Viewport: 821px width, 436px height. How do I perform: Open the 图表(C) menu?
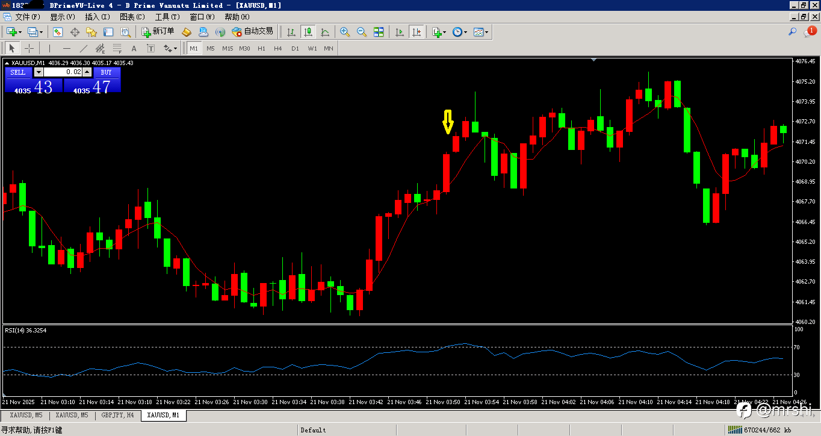pyautogui.click(x=132, y=16)
